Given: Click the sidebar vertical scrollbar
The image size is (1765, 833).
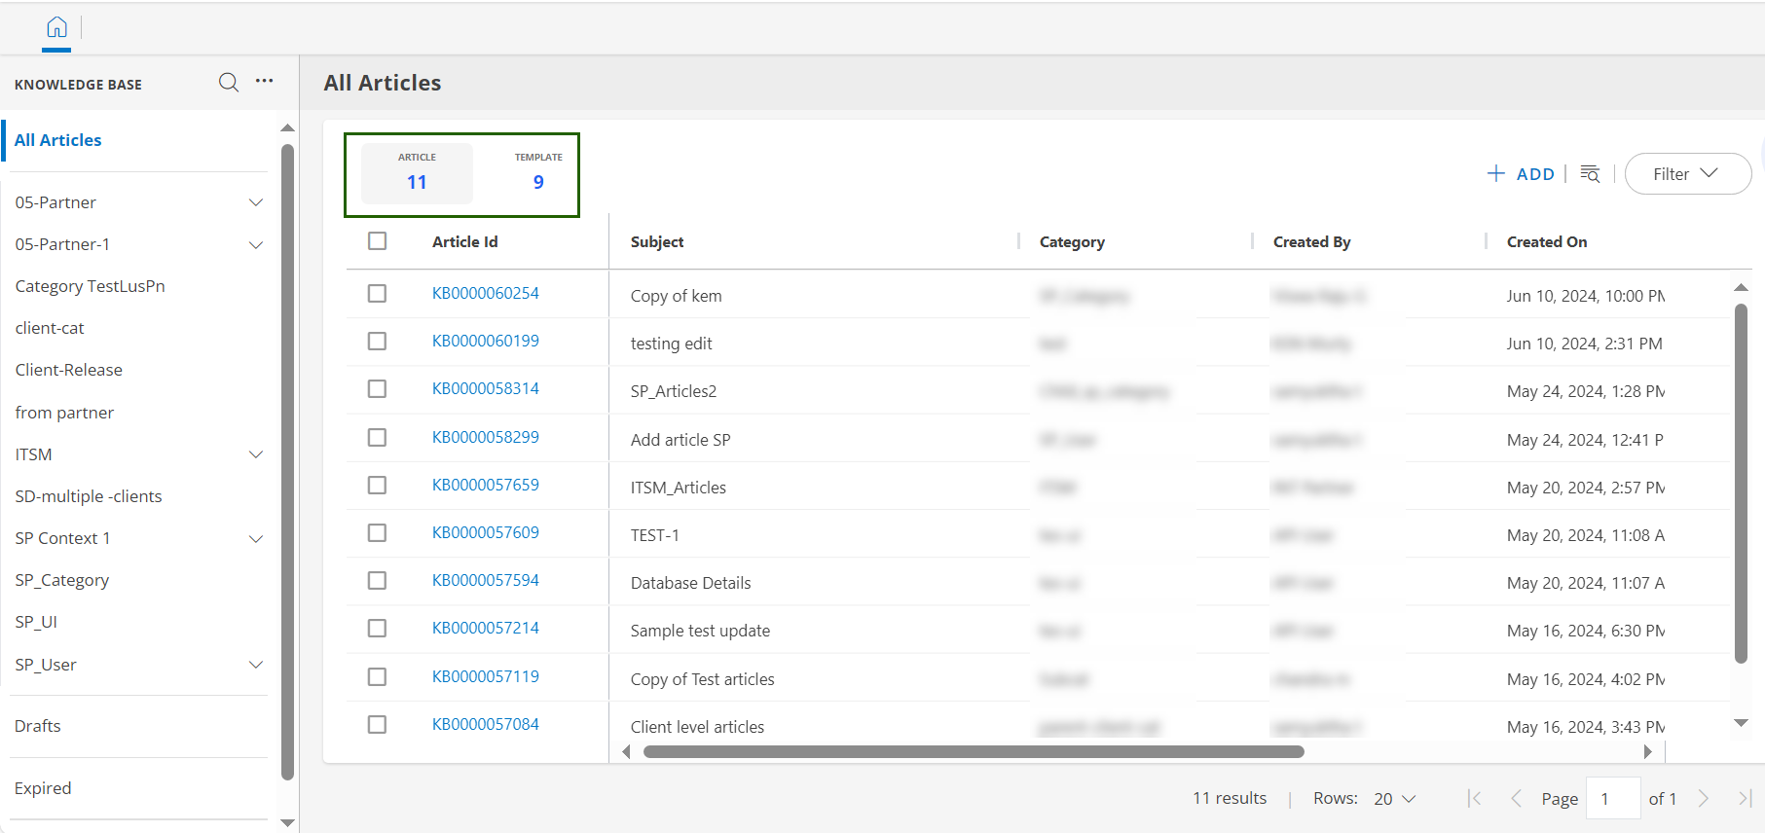Looking at the screenshot, I should (x=287, y=462).
